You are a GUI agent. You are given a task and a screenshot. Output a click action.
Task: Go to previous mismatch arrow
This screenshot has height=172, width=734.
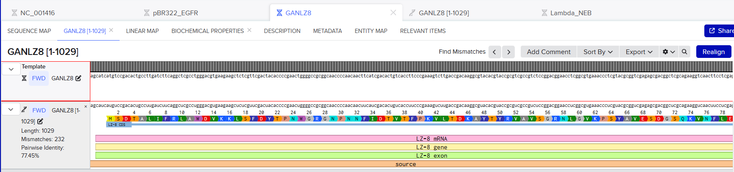494,52
